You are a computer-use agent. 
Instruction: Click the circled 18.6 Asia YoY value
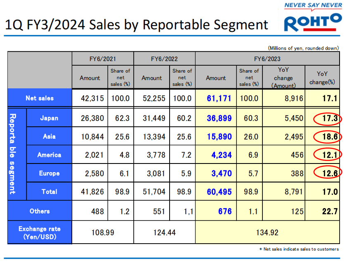327,137
